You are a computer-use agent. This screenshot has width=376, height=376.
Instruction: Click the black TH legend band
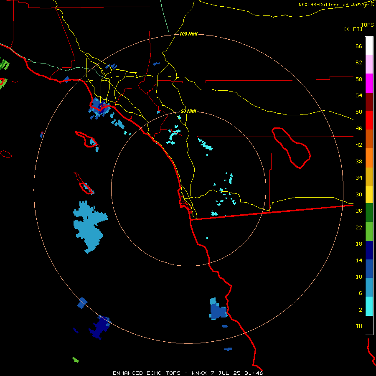369,325
